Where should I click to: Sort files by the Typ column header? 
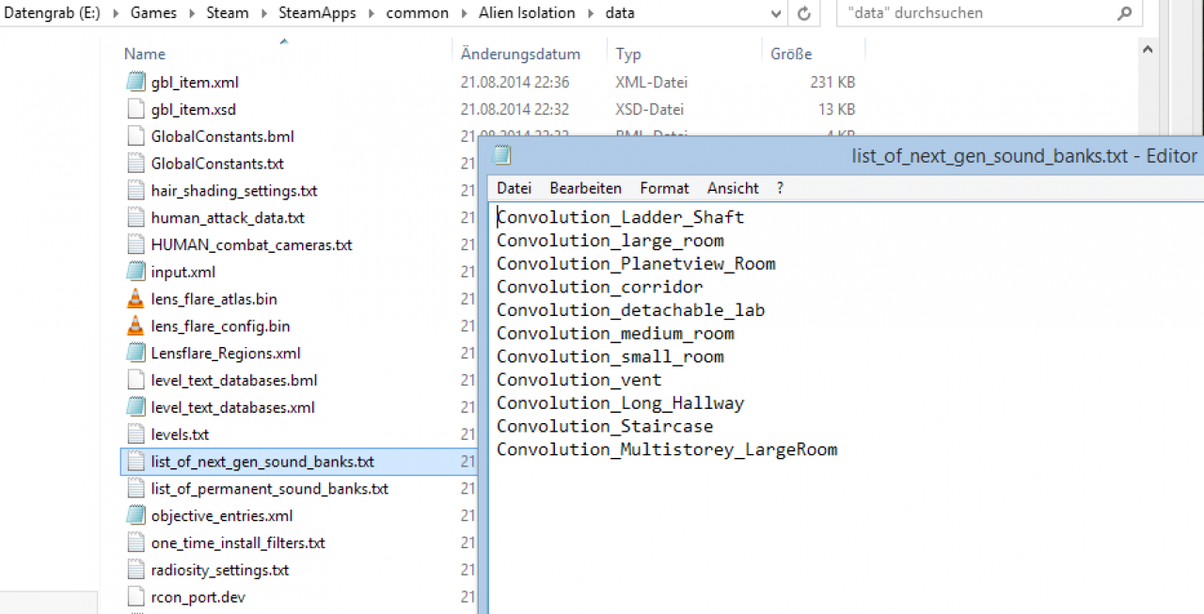click(628, 55)
